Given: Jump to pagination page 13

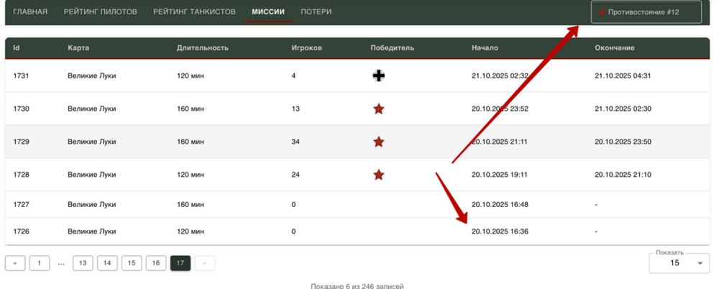Looking at the screenshot, I should click(x=83, y=263).
